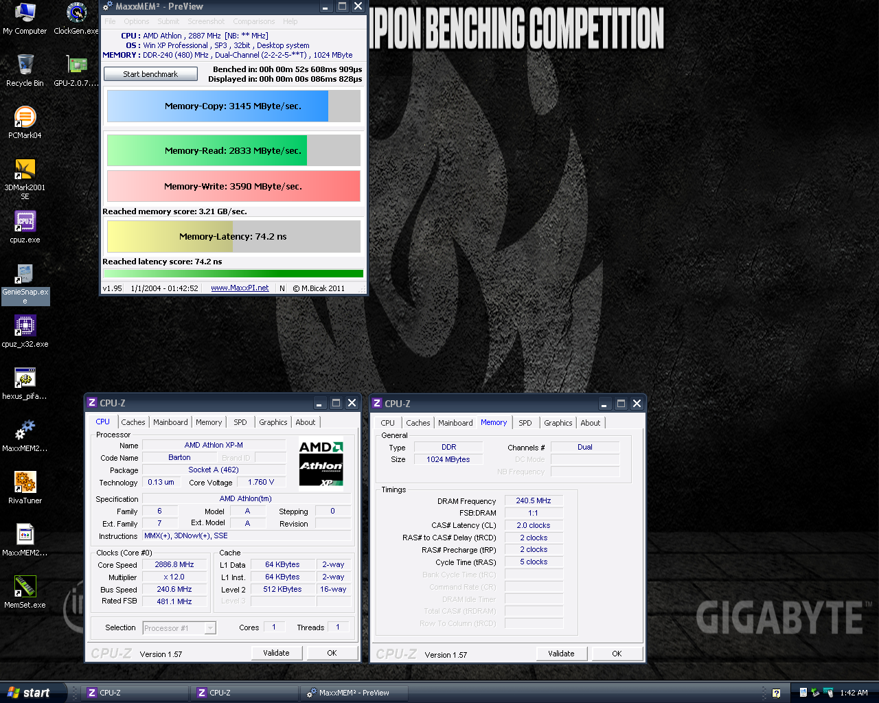This screenshot has width=879, height=703.
Task: Click OK in the Memory timings CPU-Z window
Action: (x=617, y=654)
